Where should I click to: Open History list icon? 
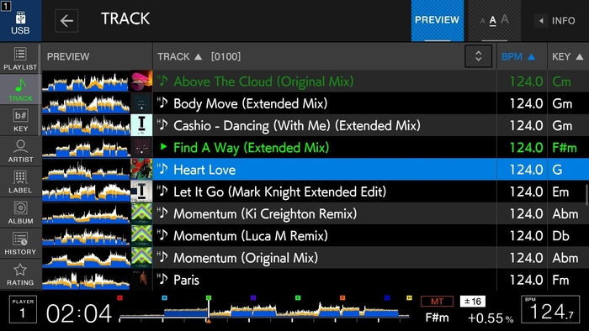20,244
